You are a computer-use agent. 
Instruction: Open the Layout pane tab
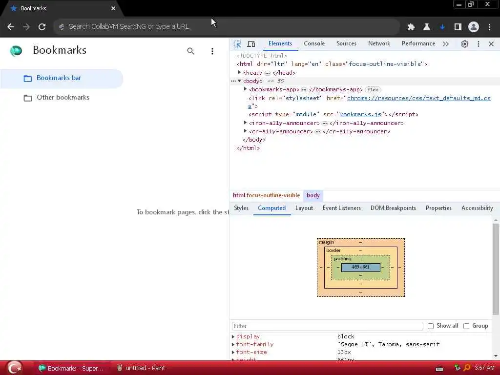click(x=304, y=208)
